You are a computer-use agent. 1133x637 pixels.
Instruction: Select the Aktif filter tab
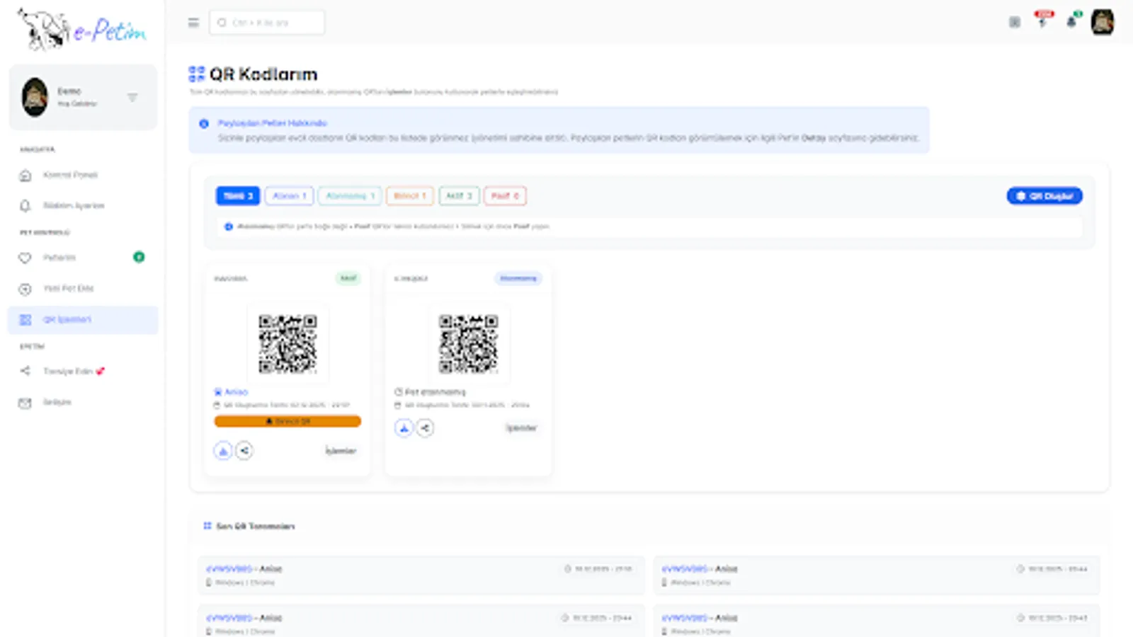459,196
